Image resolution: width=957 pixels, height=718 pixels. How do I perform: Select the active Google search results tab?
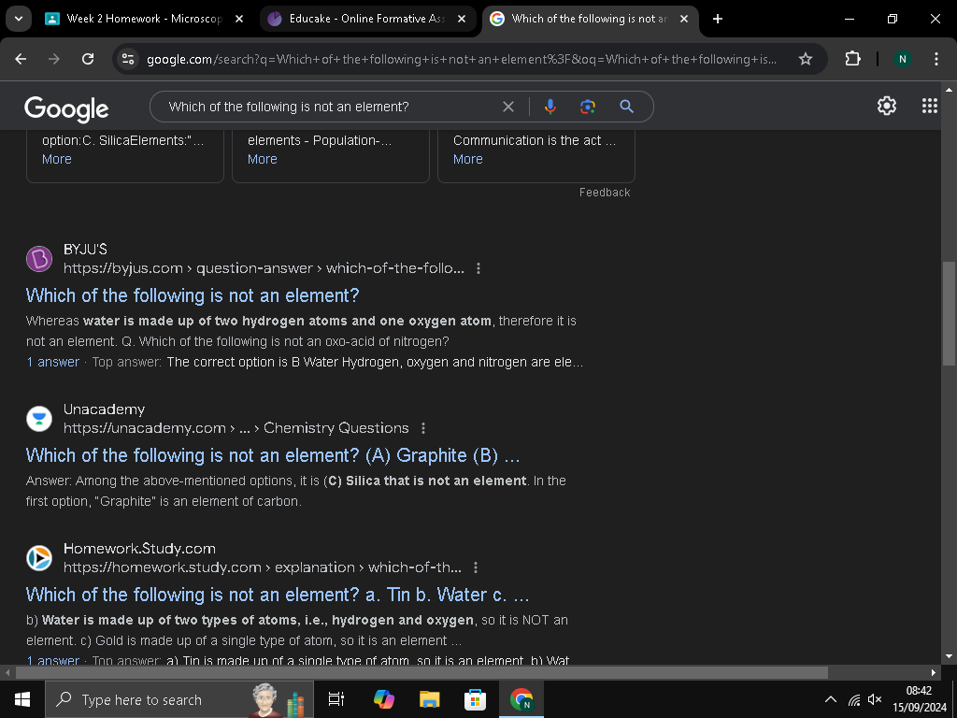click(590, 19)
